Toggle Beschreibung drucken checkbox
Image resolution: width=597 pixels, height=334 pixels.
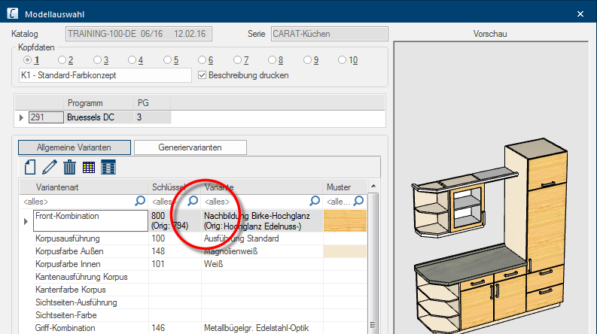tap(201, 75)
